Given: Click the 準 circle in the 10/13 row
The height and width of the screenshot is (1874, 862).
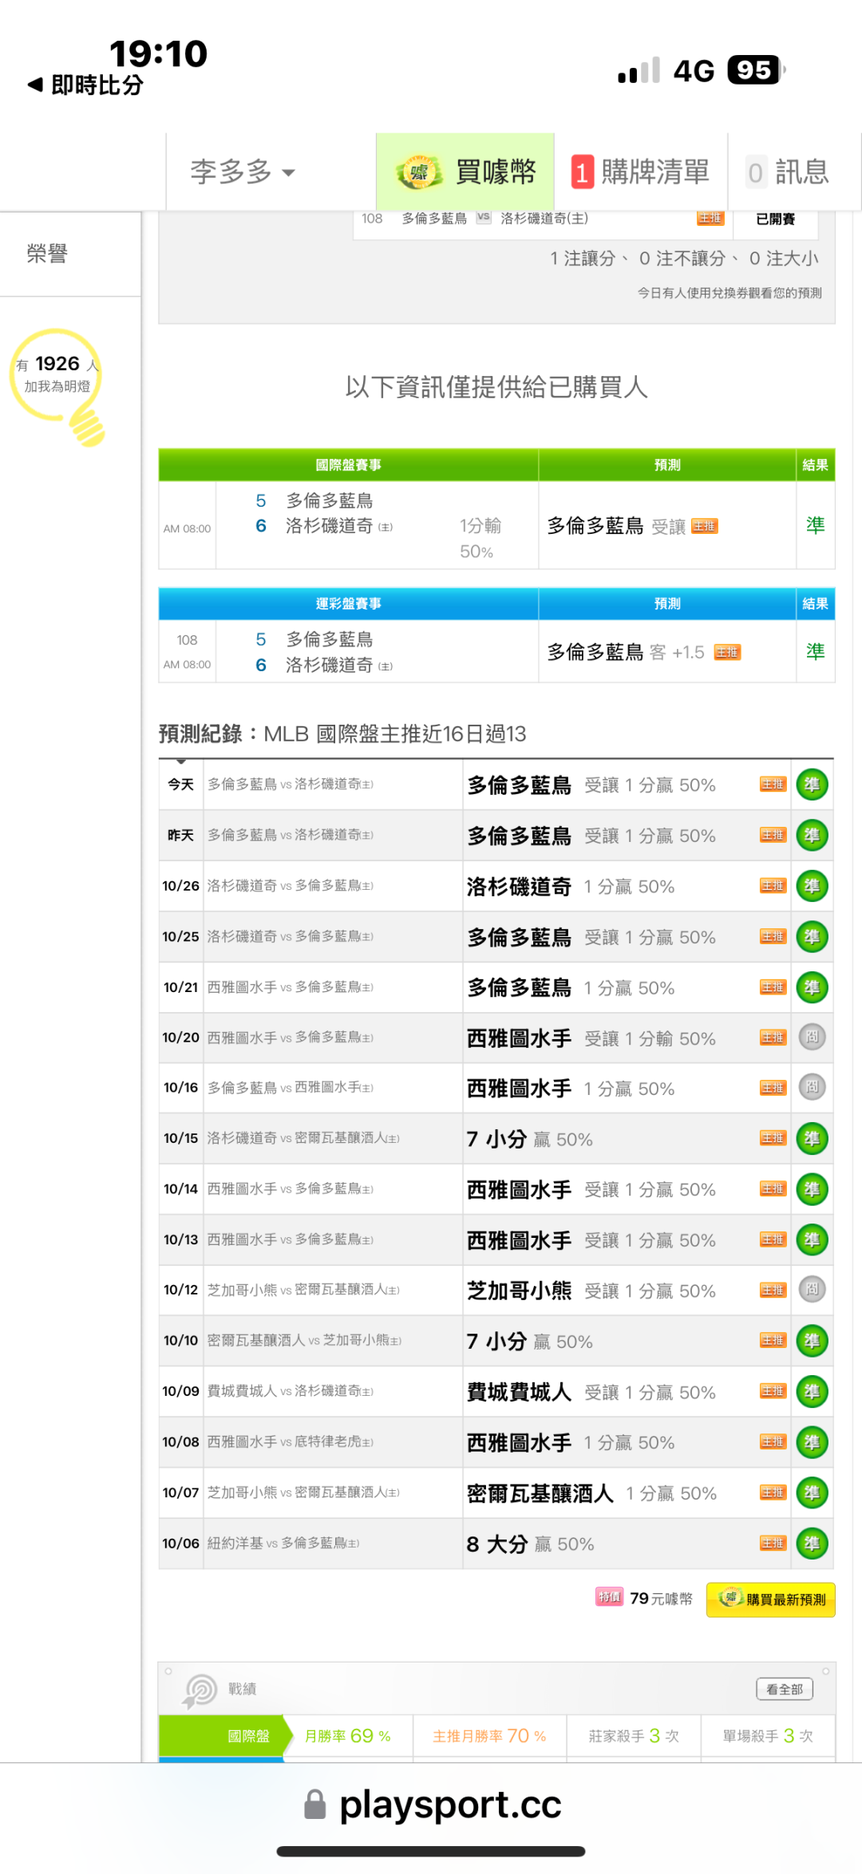Looking at the screenshot, I should (812, 1240).
